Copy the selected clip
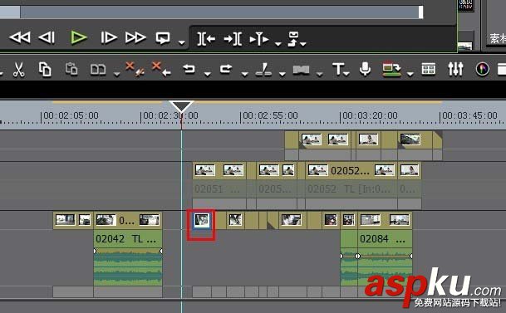This screenshot has width=506, height=313. click(x=45, y=69)
